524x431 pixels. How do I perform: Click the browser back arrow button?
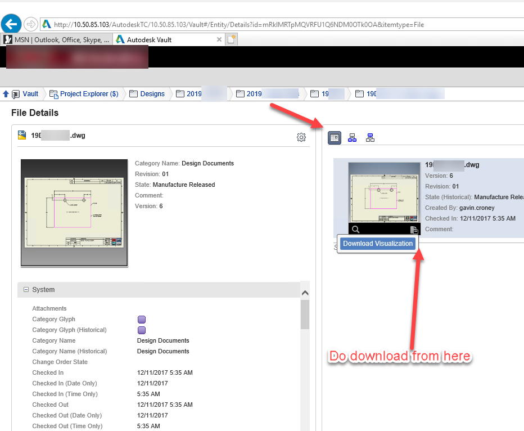click(11, 24)
